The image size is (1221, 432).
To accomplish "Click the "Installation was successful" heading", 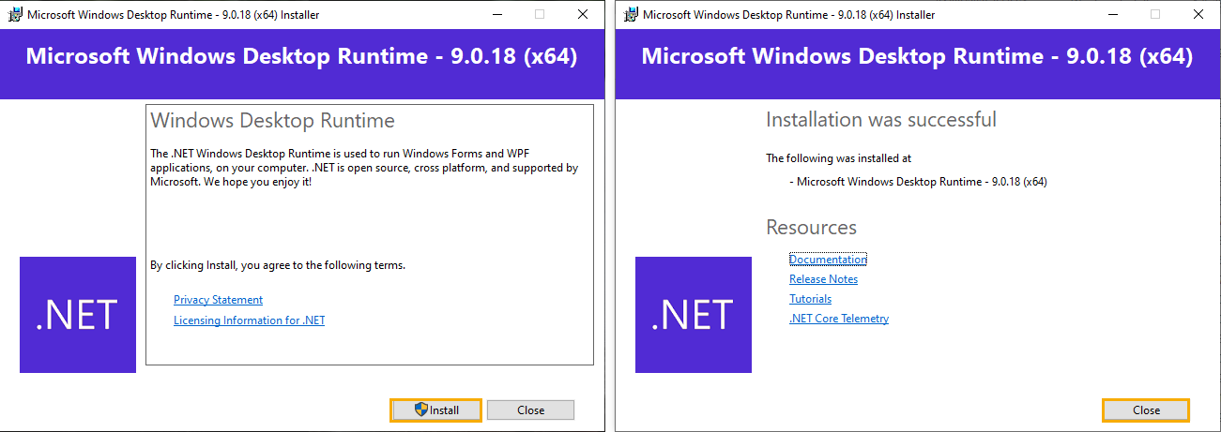I will pos(881,120).
